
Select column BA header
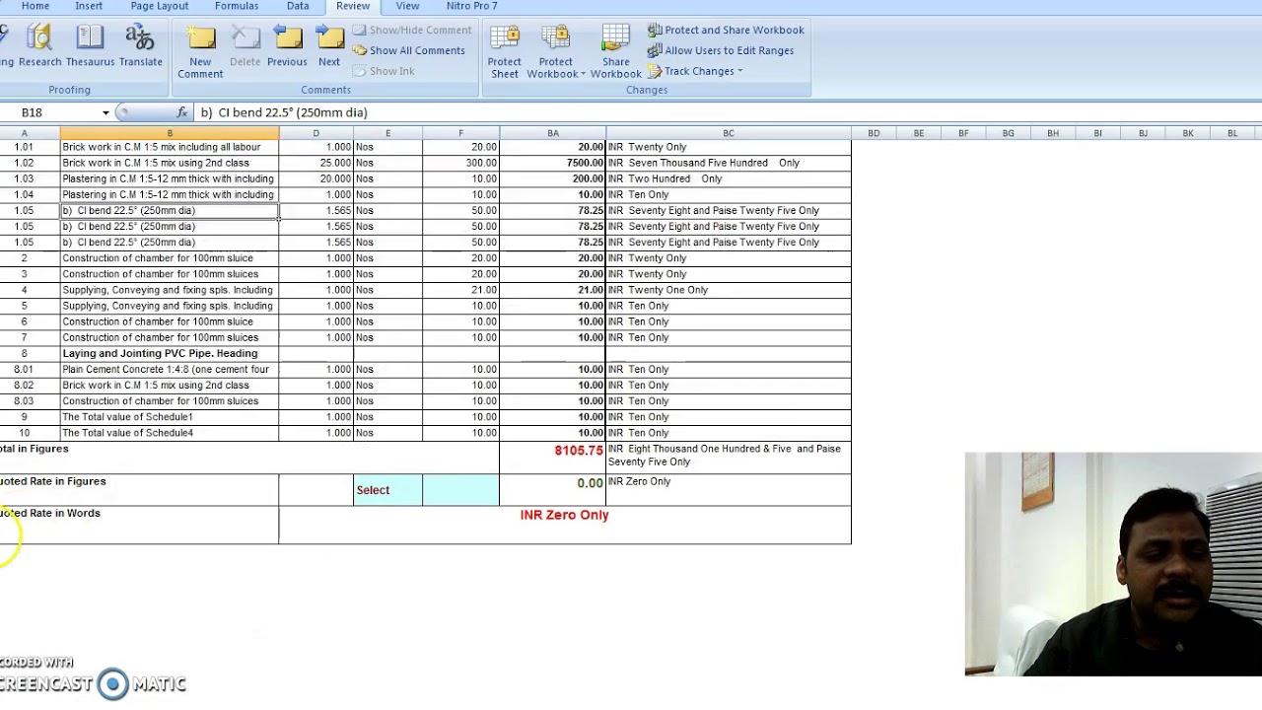[x=553, y=133]
